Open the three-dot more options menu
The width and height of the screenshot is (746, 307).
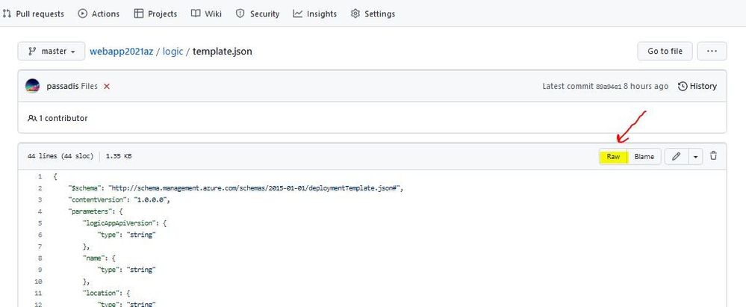712,51
